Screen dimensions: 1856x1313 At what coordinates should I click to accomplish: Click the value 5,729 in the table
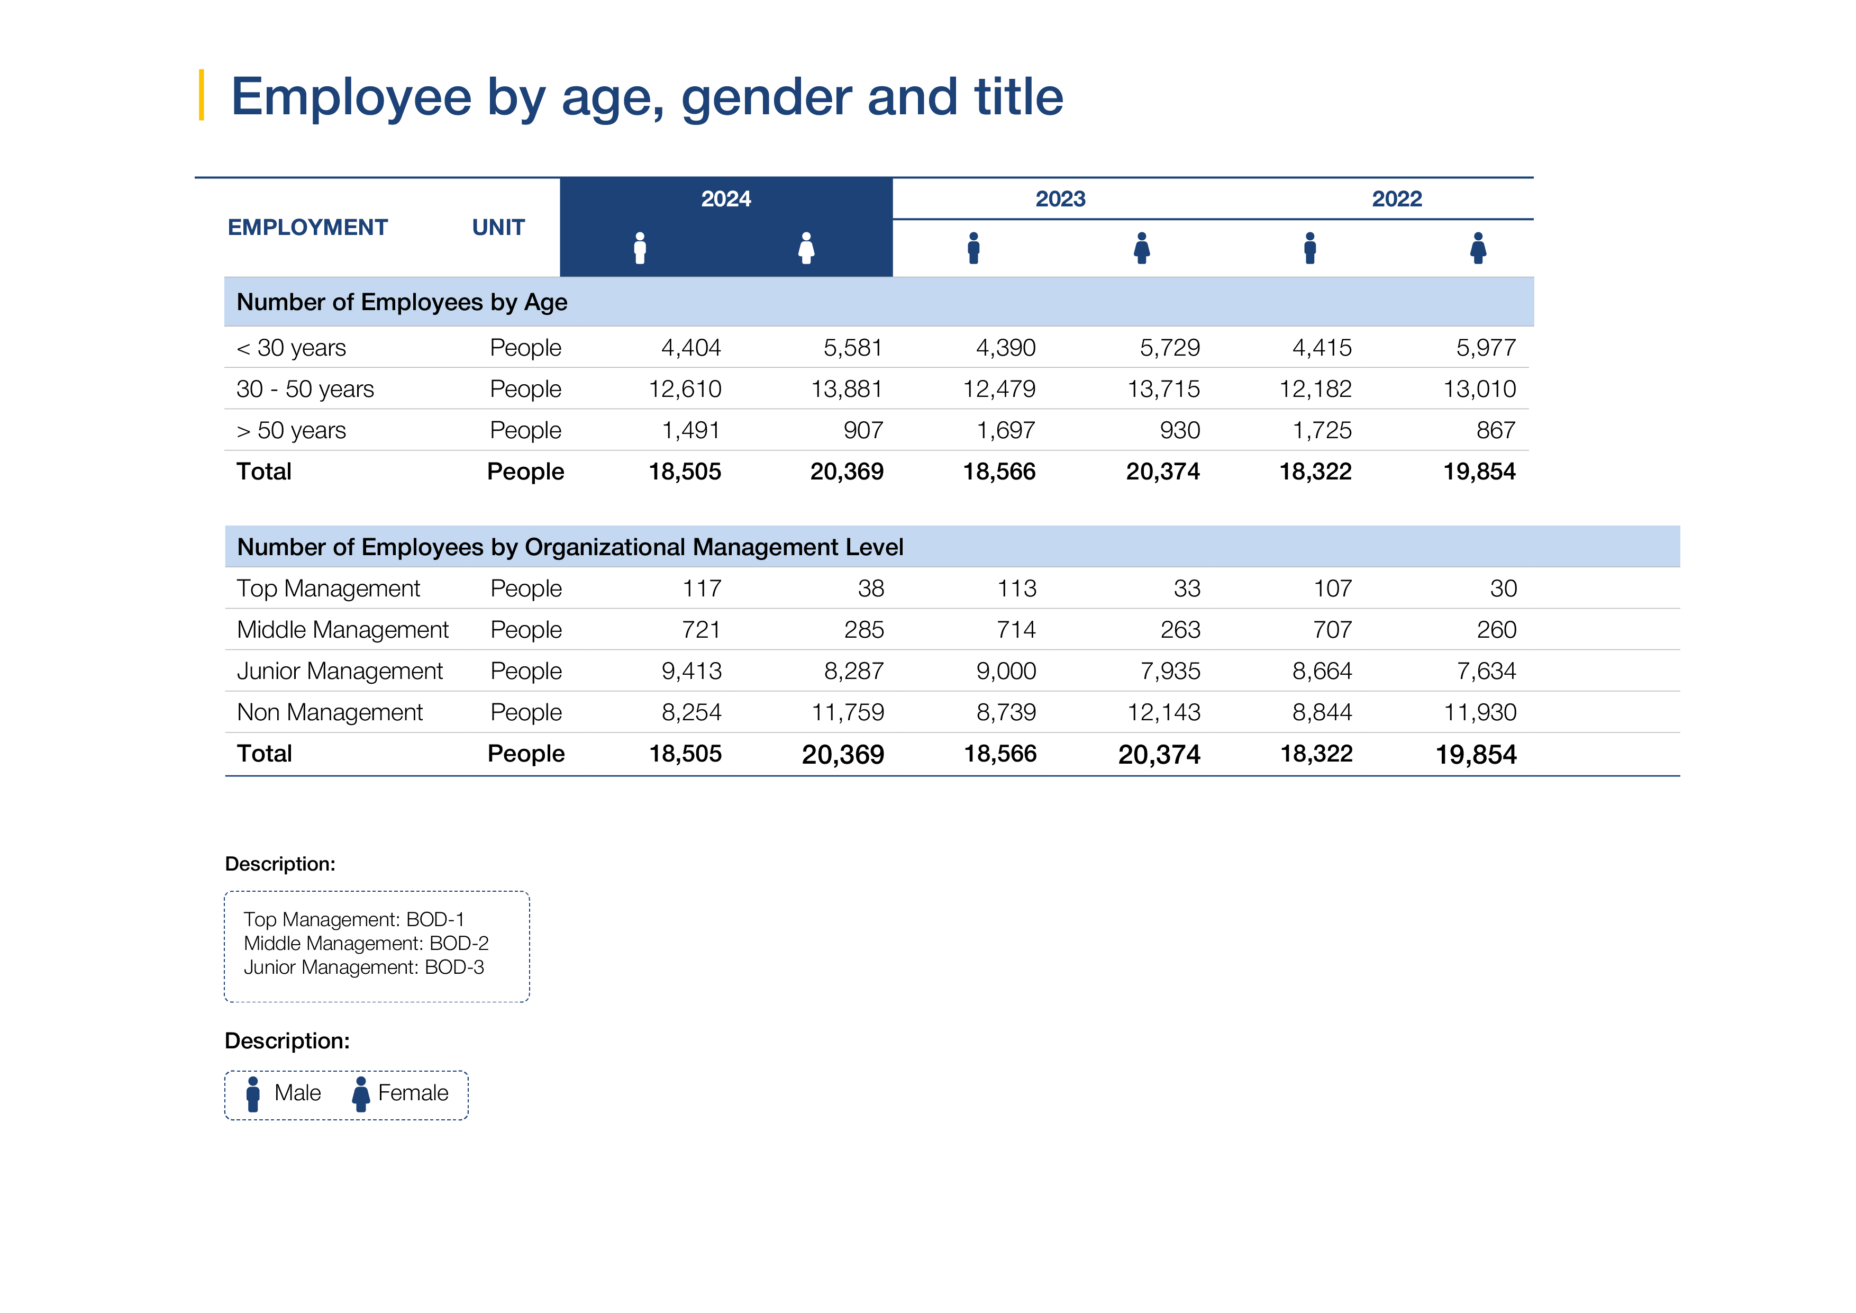point(1170,348)
